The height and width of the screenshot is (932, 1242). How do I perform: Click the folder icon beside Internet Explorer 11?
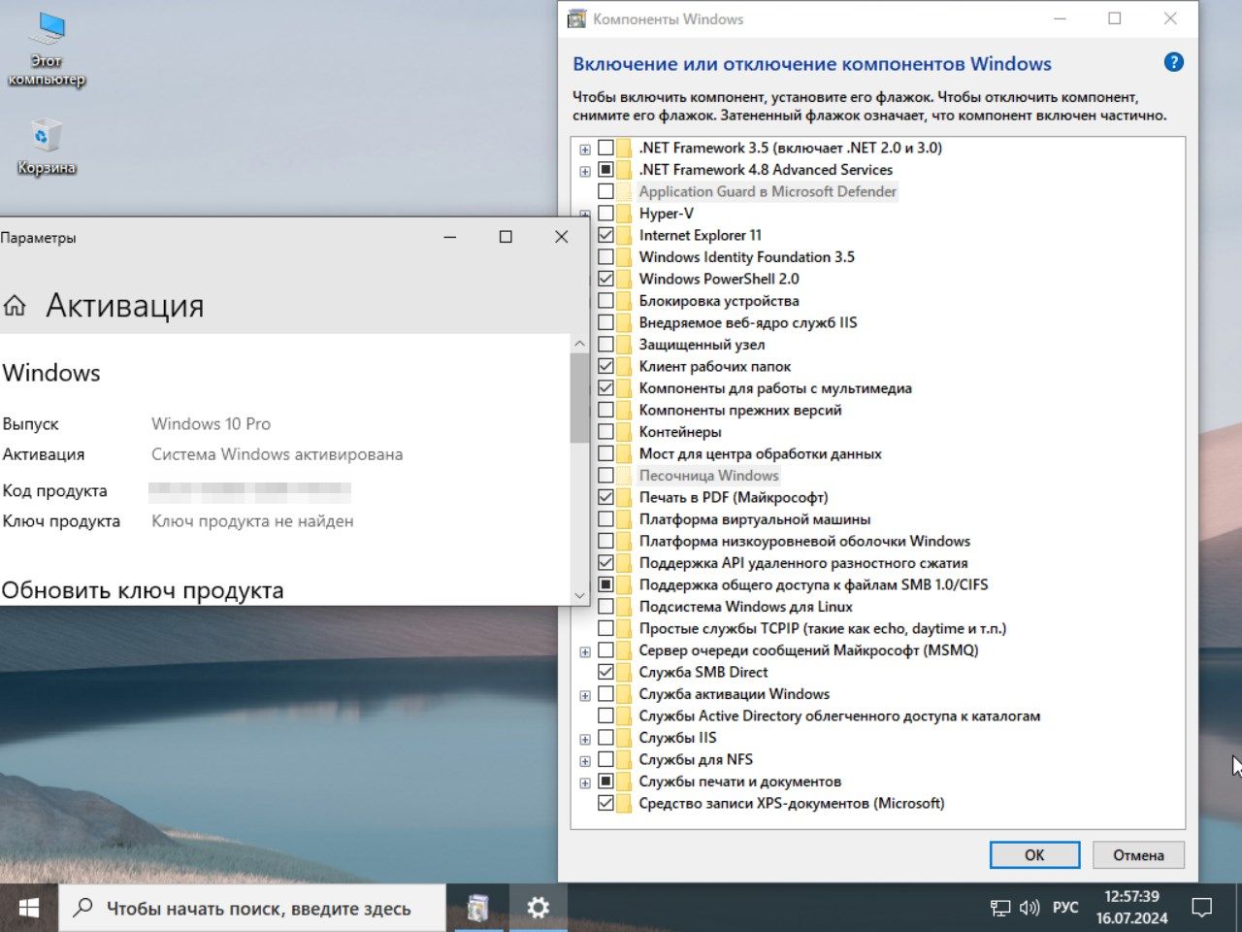[624, 235]
